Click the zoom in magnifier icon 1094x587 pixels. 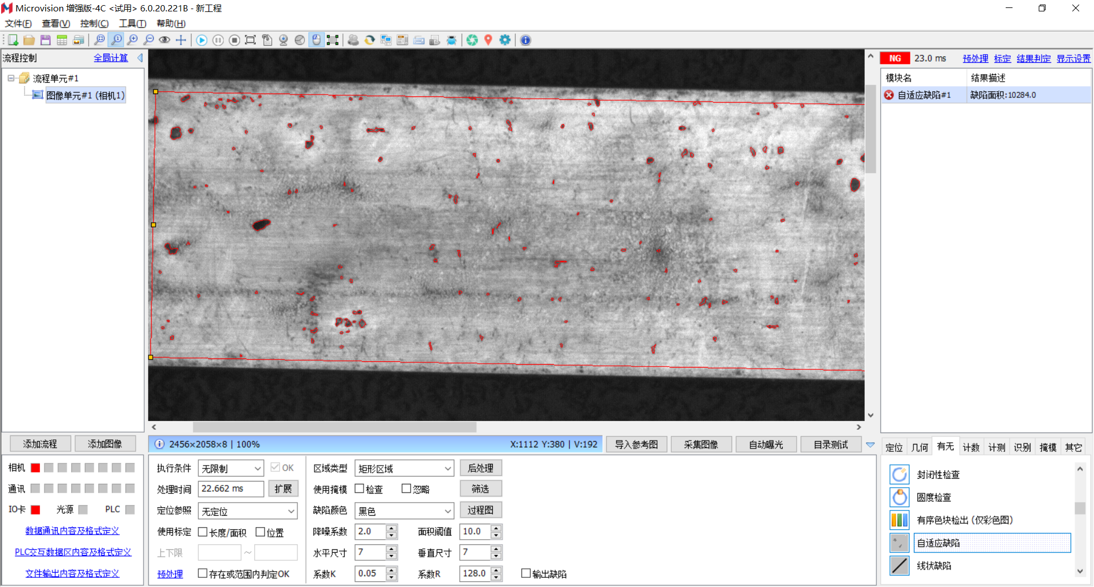(133, 40)
